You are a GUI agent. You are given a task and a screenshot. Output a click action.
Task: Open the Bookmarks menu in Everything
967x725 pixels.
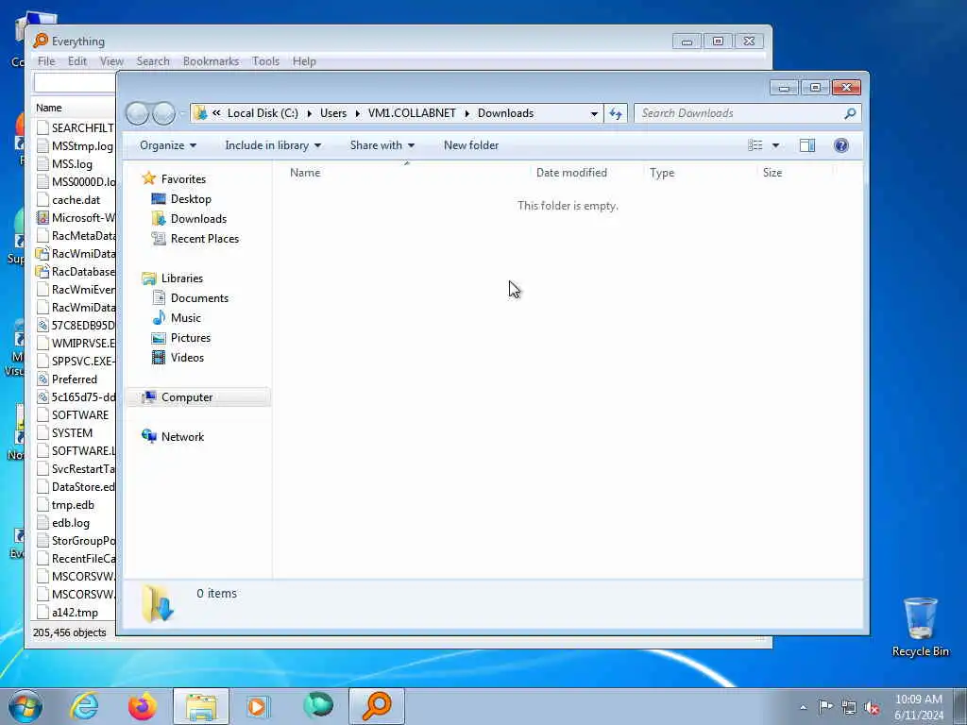pos(211,61)
